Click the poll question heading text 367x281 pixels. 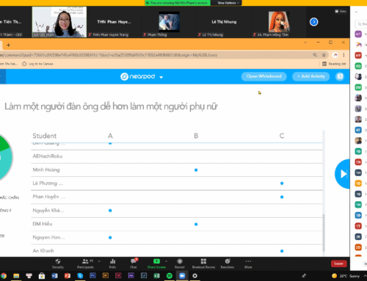click(x=111, y=106)
